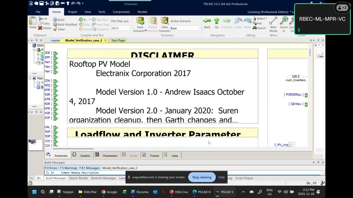Toggle the 0 Errors filter
Screen dimensions: 353x198
point(51,168)
